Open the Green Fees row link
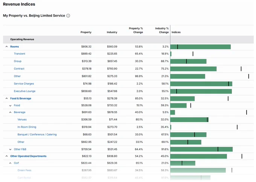256x182 pixels. 24,170
